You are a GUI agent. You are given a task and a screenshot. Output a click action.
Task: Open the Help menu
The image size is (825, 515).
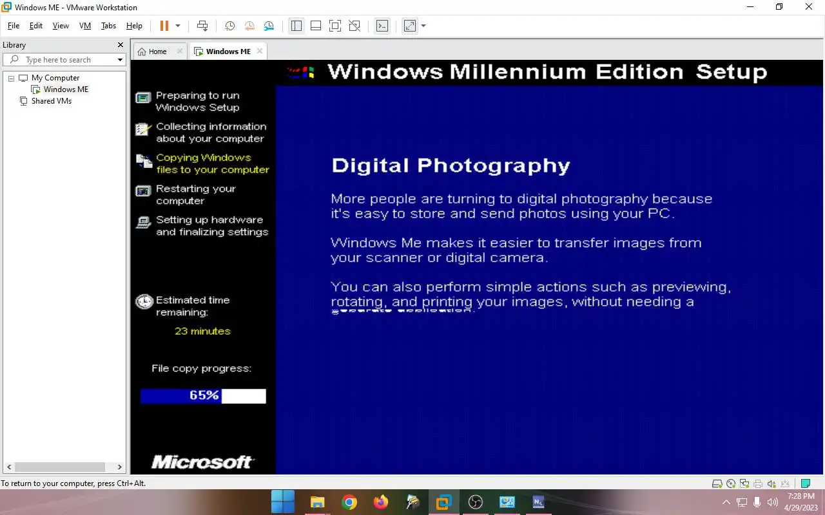point(134,26)
